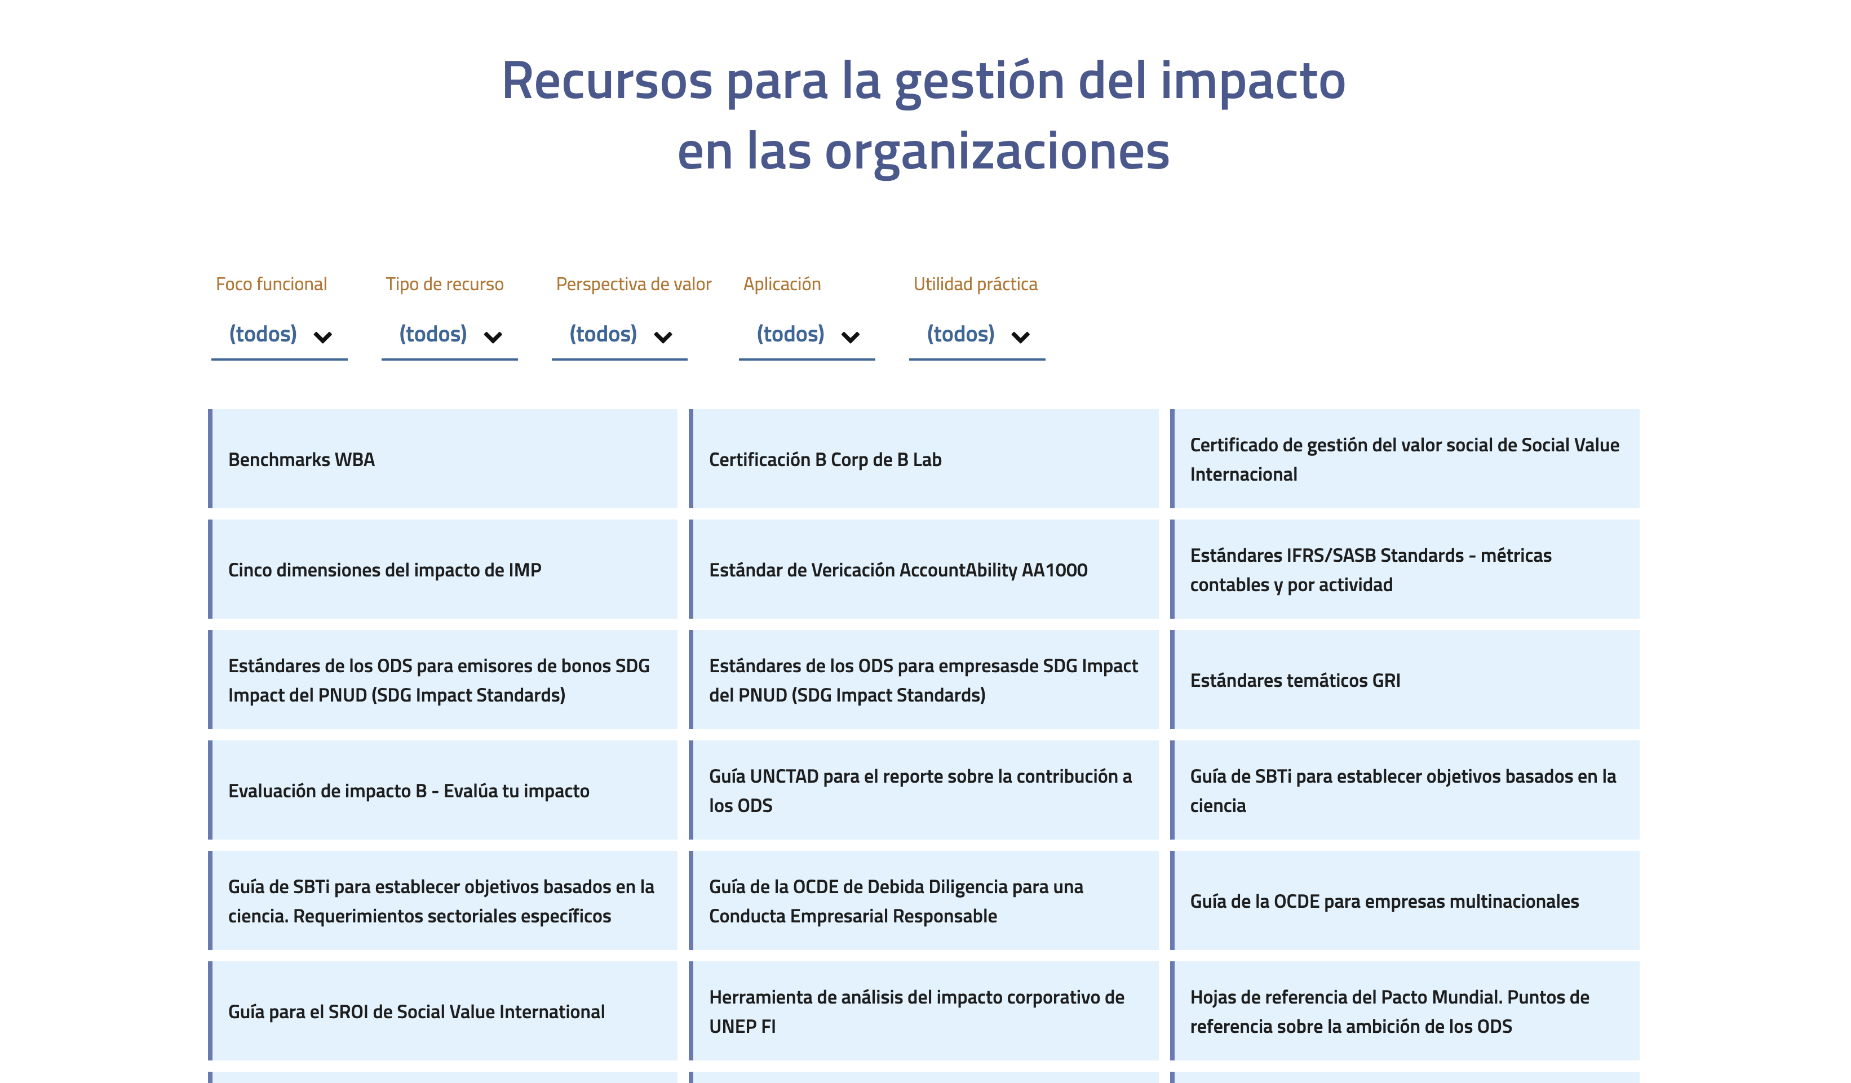Open the Tipo de recurso dropdown
1851x1083 pixels.
(450, 335)
